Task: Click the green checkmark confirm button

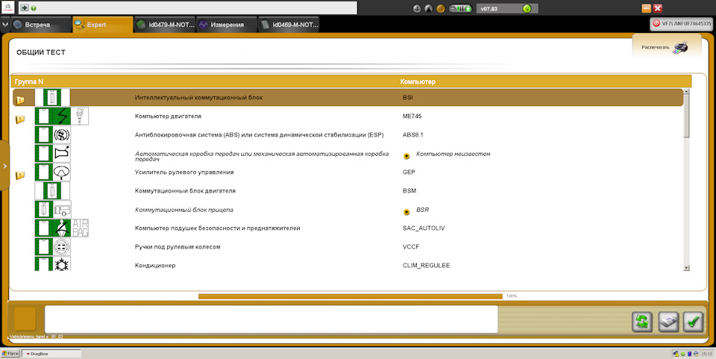Action: (693, 322)
